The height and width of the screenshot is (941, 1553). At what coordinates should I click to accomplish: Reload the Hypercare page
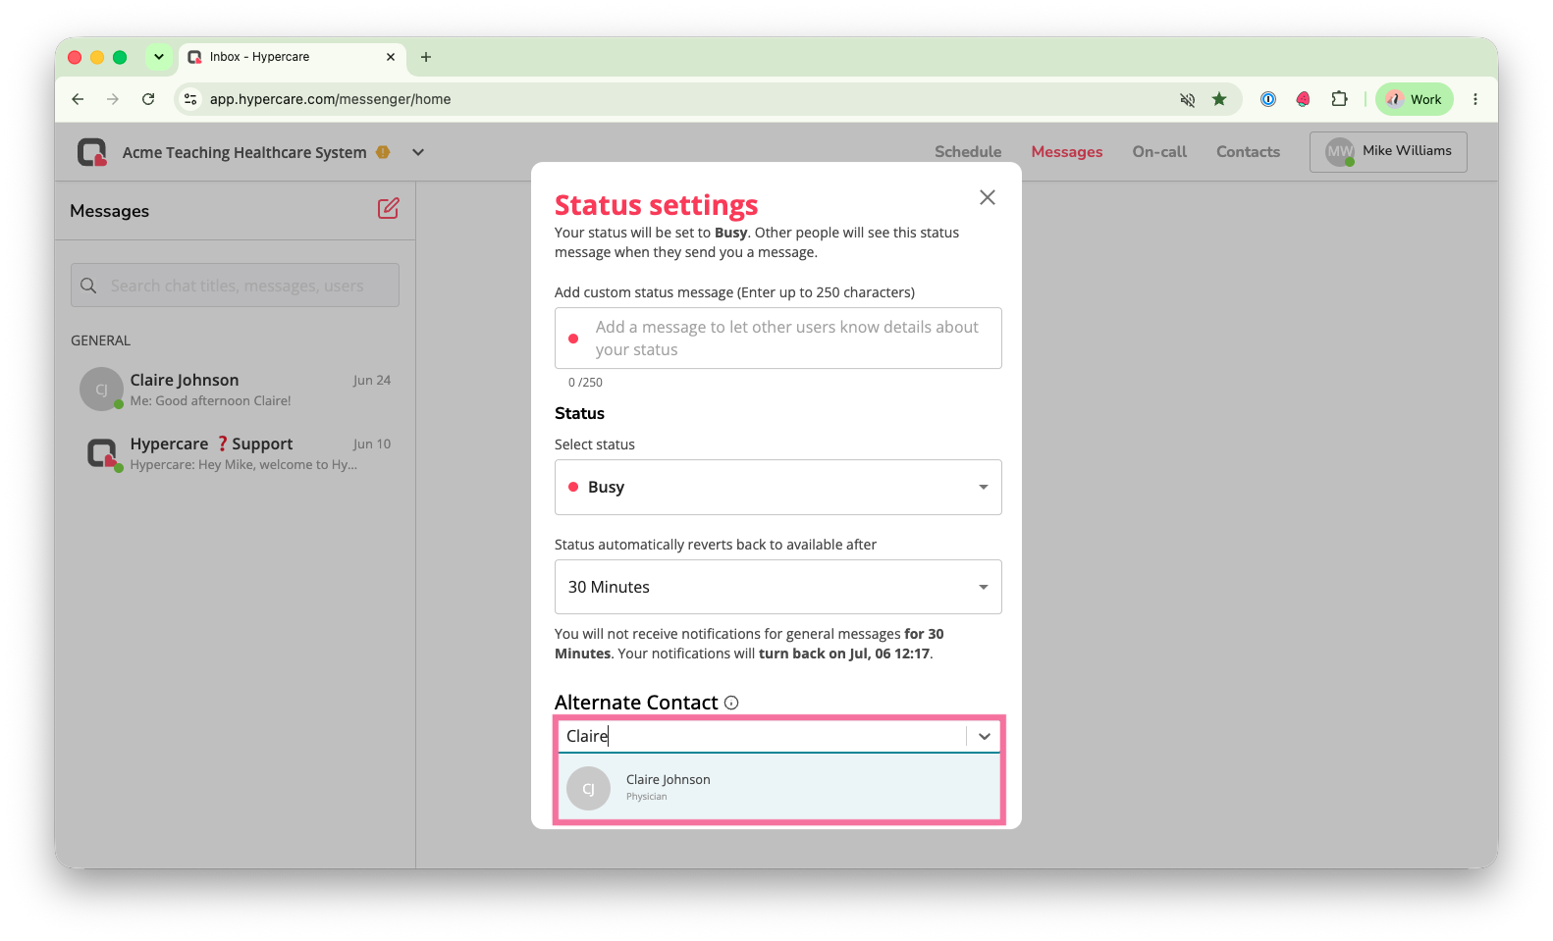pos(148,99)
